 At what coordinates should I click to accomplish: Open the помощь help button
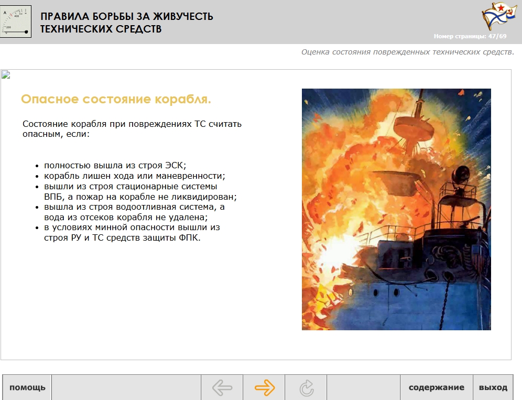click(27, 388)
